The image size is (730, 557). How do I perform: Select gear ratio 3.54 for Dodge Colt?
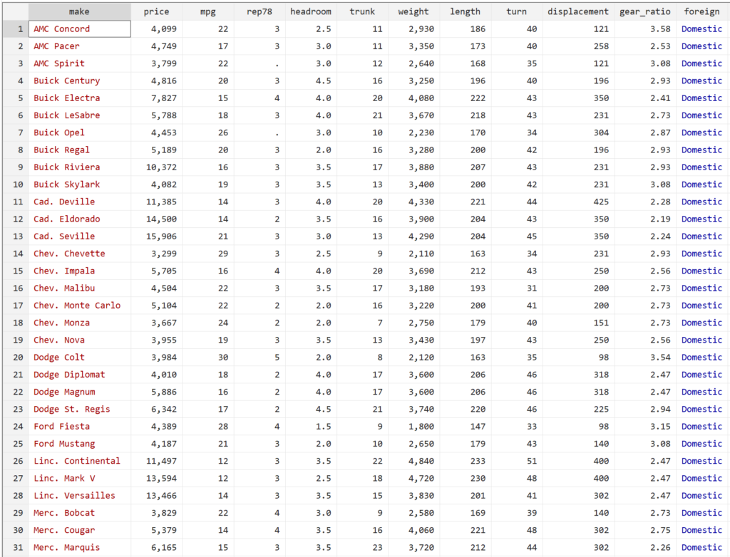coord(644,358)
